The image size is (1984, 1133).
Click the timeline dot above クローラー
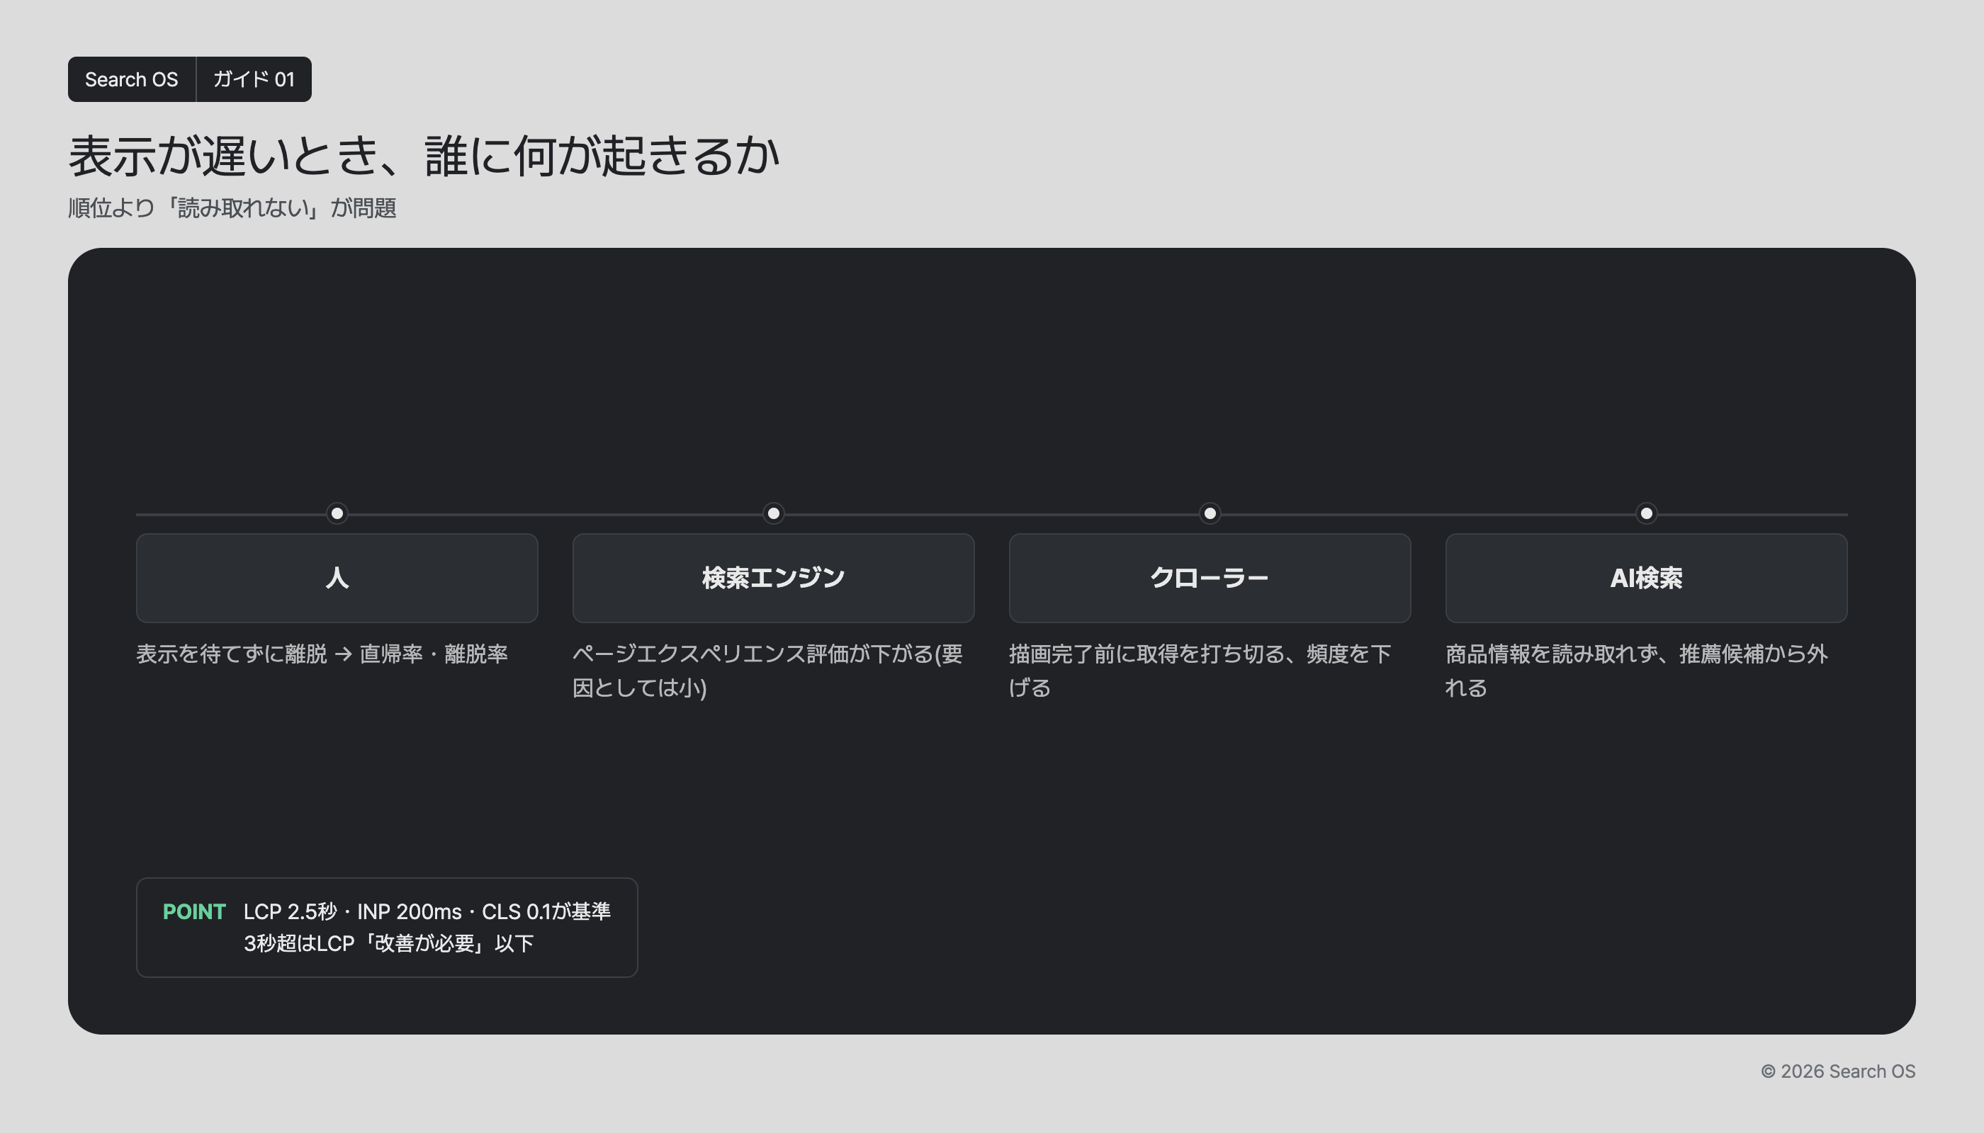coord(1210,513)
